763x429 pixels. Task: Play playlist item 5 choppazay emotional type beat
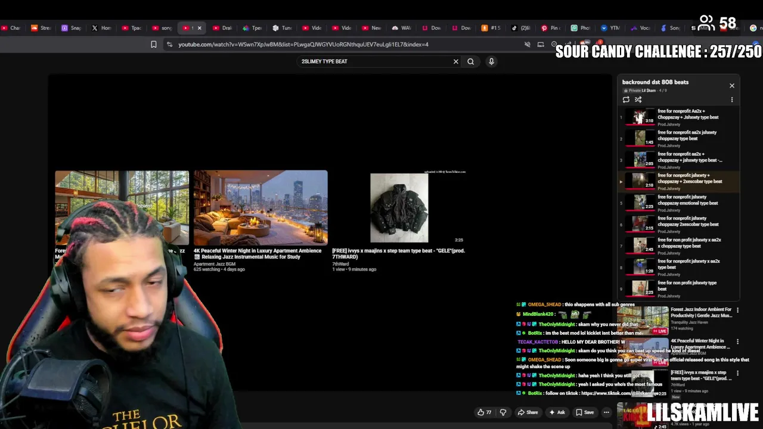click(x=678, y=203)
